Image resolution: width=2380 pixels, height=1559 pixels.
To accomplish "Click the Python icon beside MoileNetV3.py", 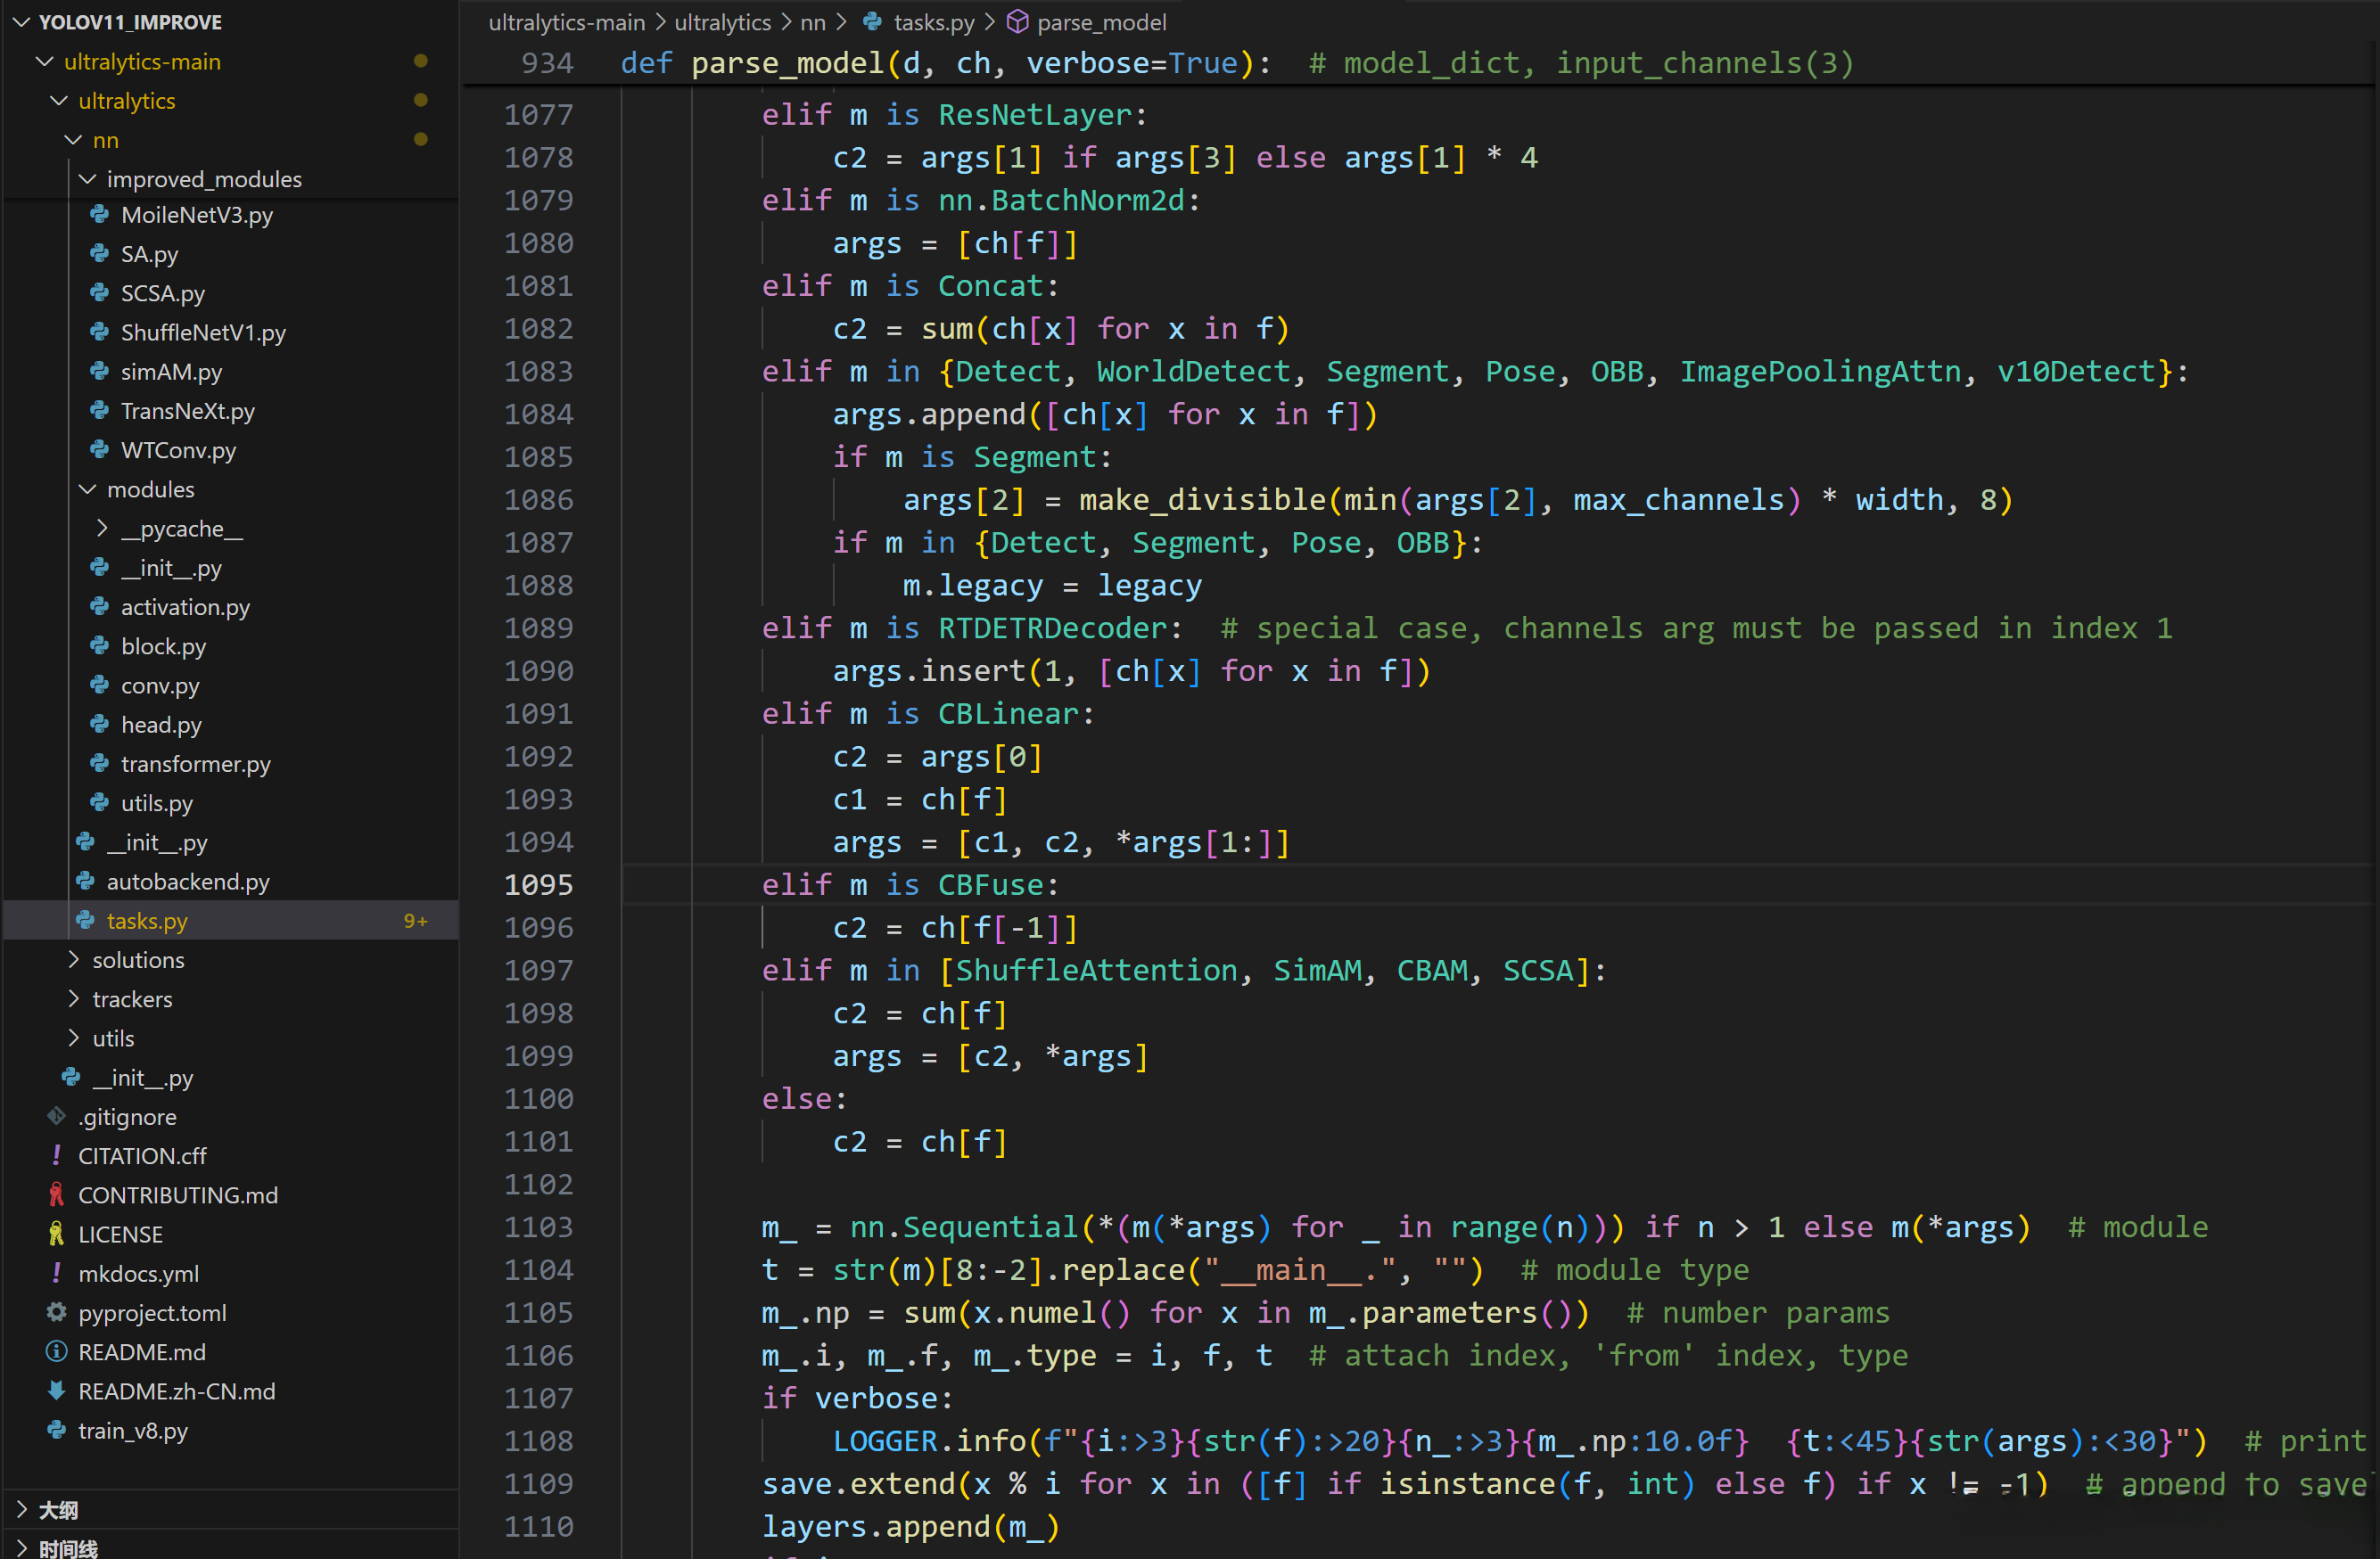I will pos(99,215).
